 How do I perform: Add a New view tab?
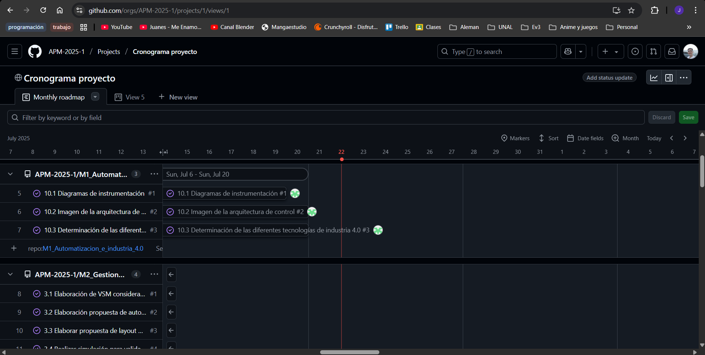click(178, 97)
